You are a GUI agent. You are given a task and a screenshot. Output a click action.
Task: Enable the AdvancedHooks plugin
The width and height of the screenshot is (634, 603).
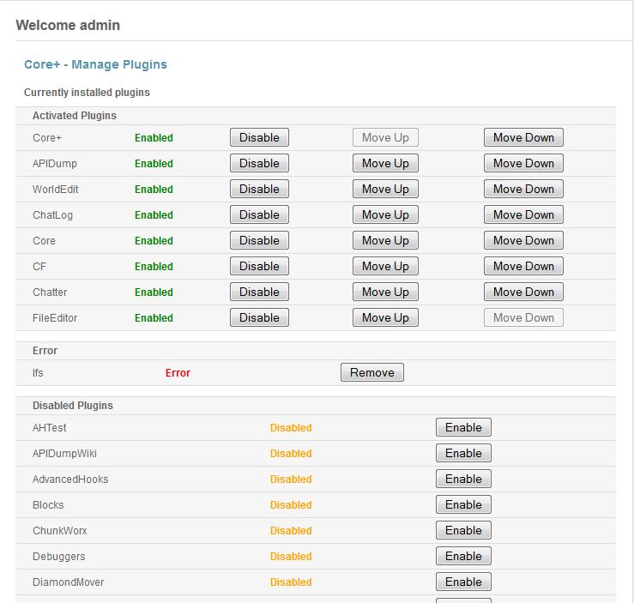(x=463, y=479)
